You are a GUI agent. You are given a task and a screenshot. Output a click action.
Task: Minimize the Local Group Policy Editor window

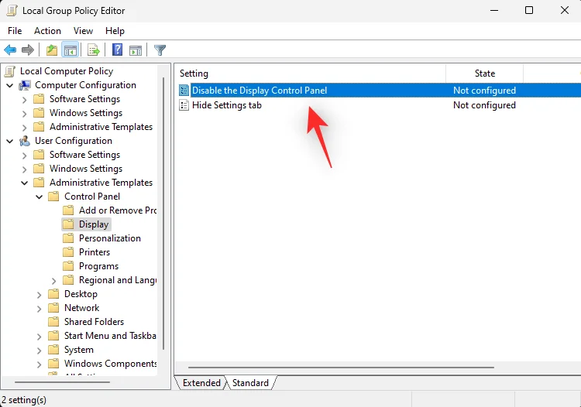pyautogui.click(x=494, y=10)
